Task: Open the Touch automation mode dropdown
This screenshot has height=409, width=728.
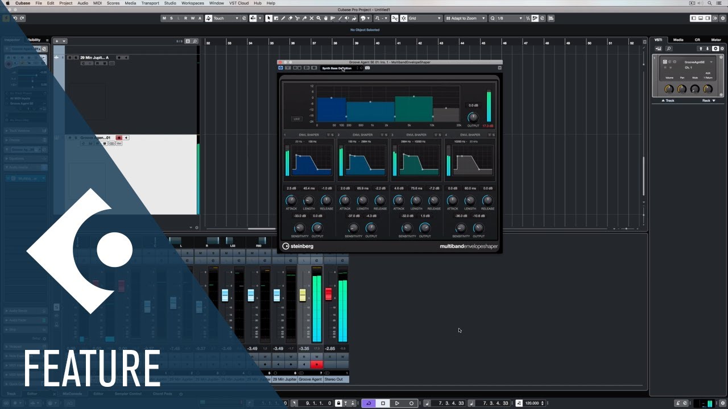Action: [x=226, y=18]
